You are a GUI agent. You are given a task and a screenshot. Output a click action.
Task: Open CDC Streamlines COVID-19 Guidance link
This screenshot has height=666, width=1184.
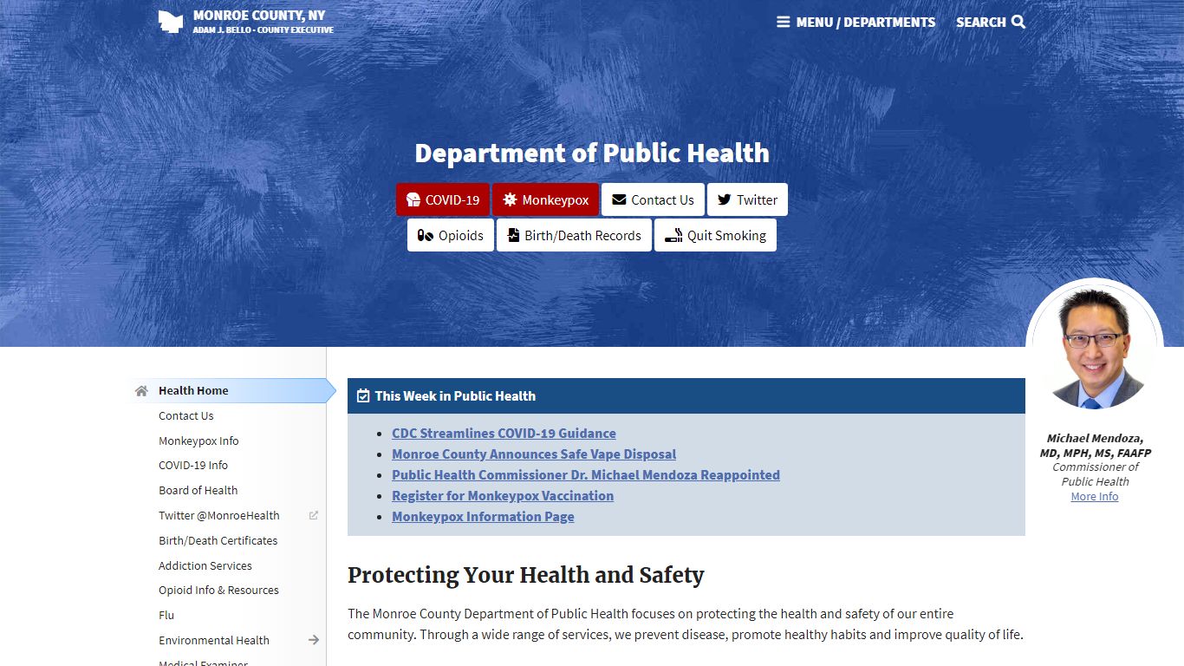(504, 434)
